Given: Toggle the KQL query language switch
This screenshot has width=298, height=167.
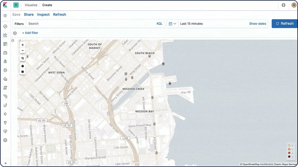Looking at the screenshot, I should pos(159,24).
